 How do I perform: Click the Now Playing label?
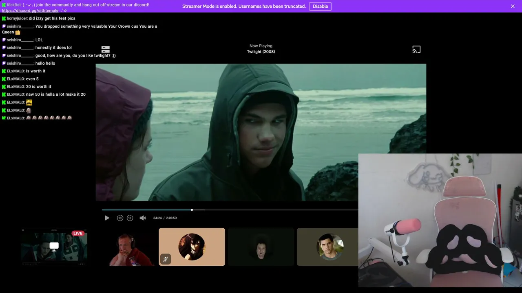[x=261, y=46]
